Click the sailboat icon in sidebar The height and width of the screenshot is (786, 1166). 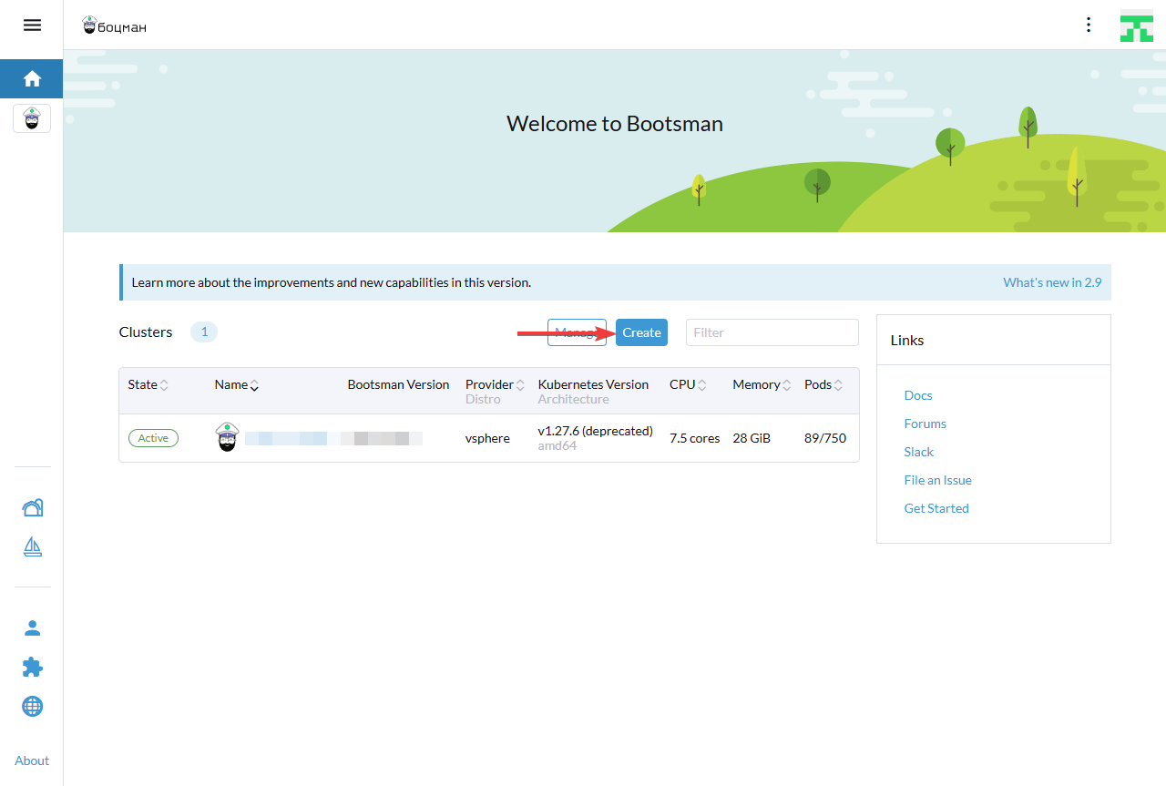click(32, 546)
